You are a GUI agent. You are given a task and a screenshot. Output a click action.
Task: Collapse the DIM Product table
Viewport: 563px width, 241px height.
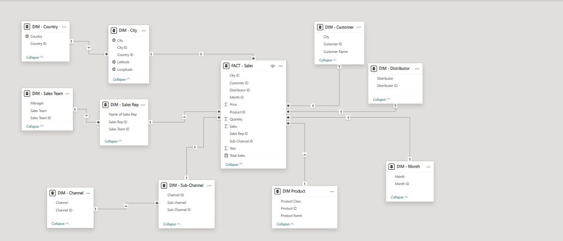point(286,224)
